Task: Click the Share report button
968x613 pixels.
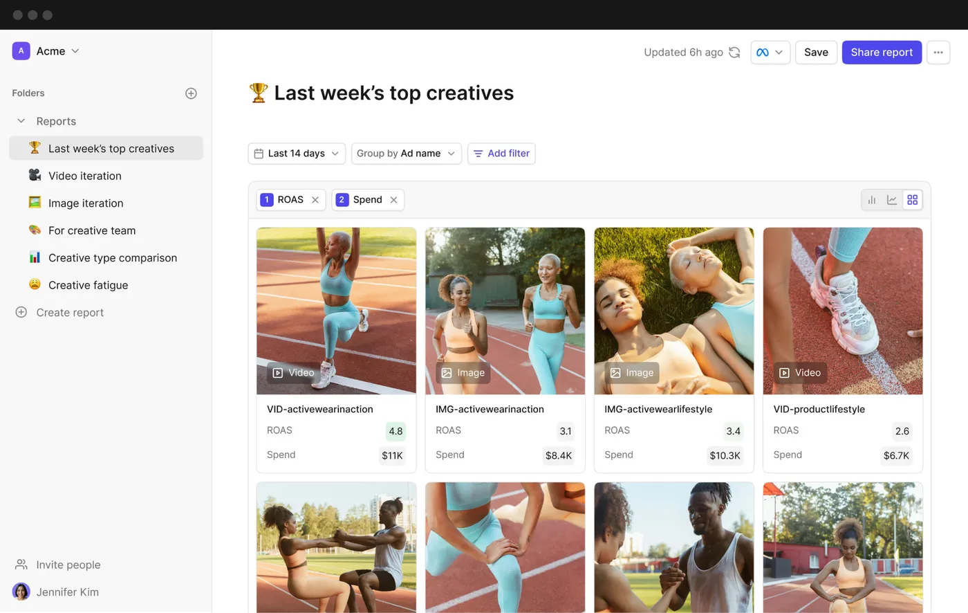Action: 882,53
